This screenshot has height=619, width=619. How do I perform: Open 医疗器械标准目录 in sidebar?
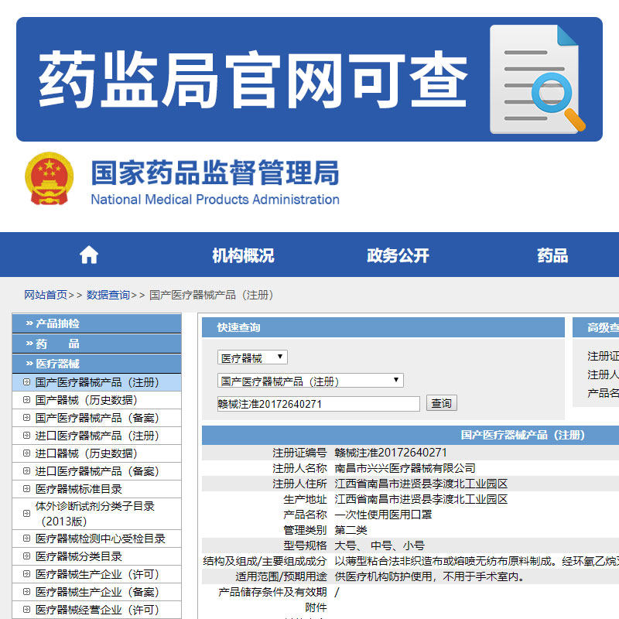tap(97, 489)
